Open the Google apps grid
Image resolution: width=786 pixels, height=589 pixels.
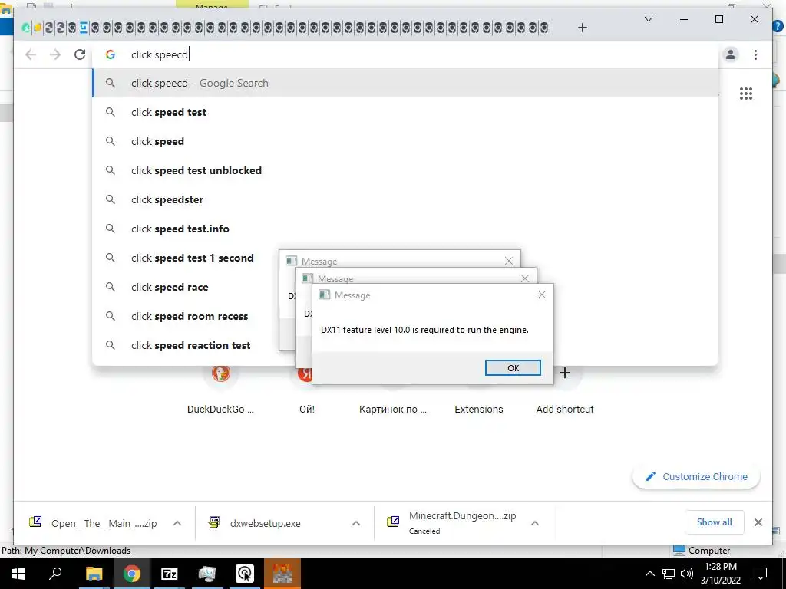pos(746,94)
